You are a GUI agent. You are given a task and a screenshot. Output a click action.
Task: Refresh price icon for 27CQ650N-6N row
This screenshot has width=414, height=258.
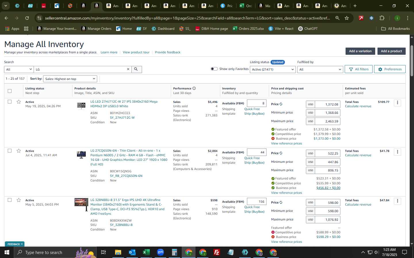[281, 153]
